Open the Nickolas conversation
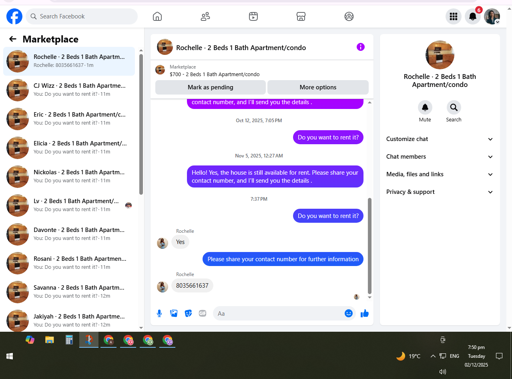The width and height of the screenshot is (512, 379). click(69, 177)
